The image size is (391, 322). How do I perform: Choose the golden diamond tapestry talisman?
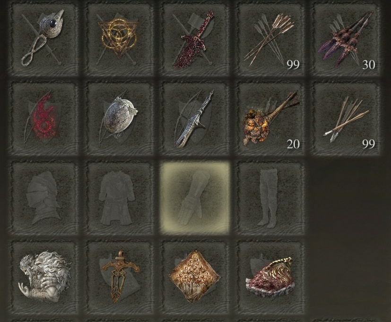click(x=195, y=277)
